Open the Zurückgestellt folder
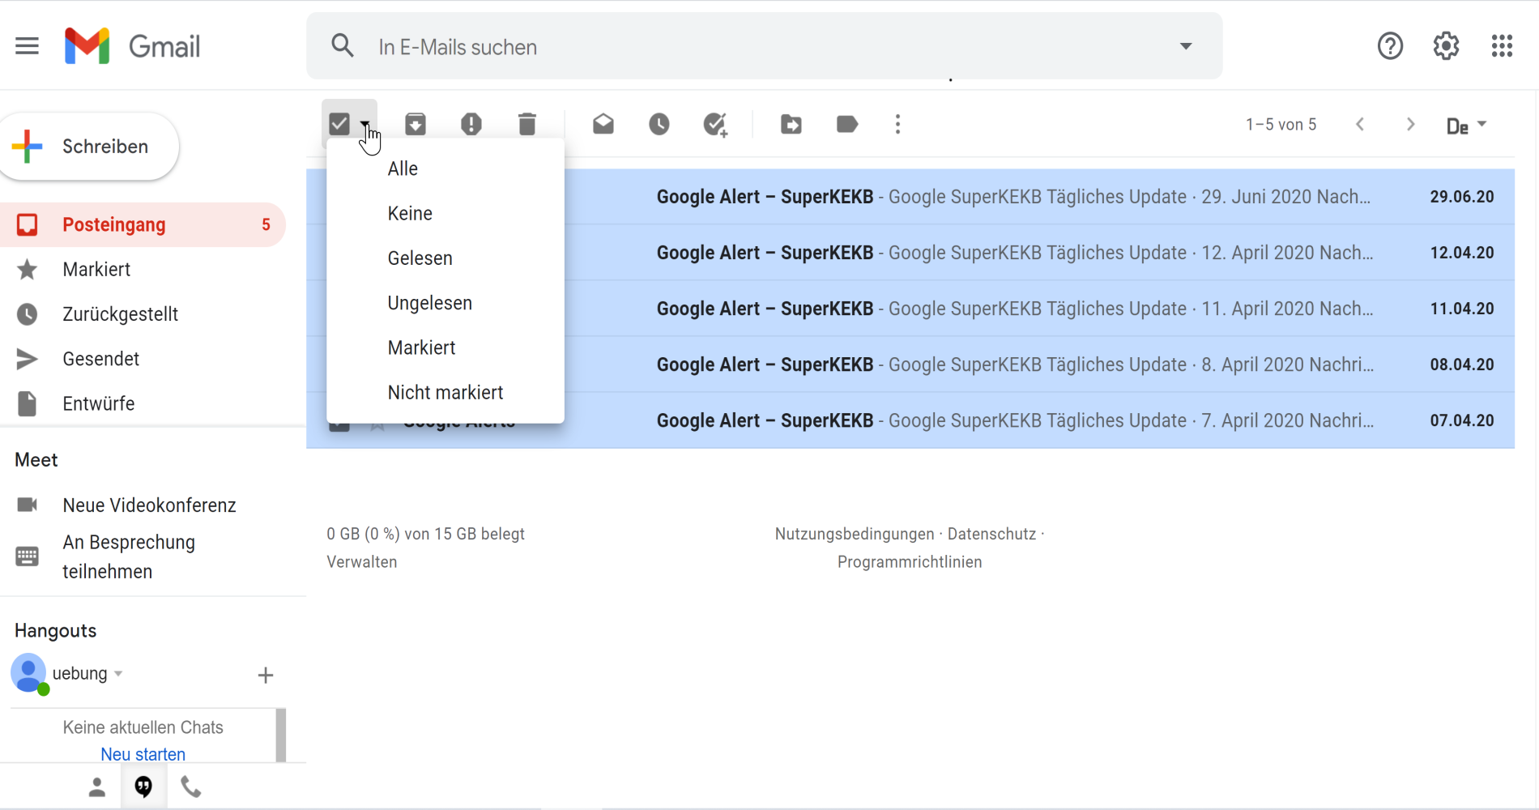 click(x=143, y=313)
